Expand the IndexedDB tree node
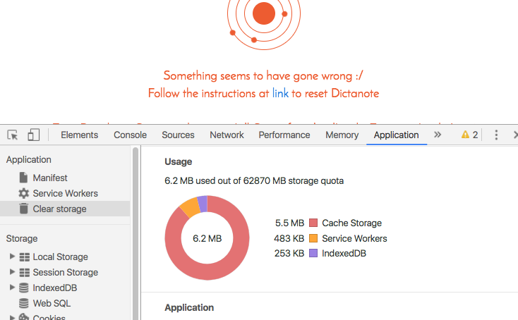The width and height of the screenshot is (518, 320). (12, 288)
